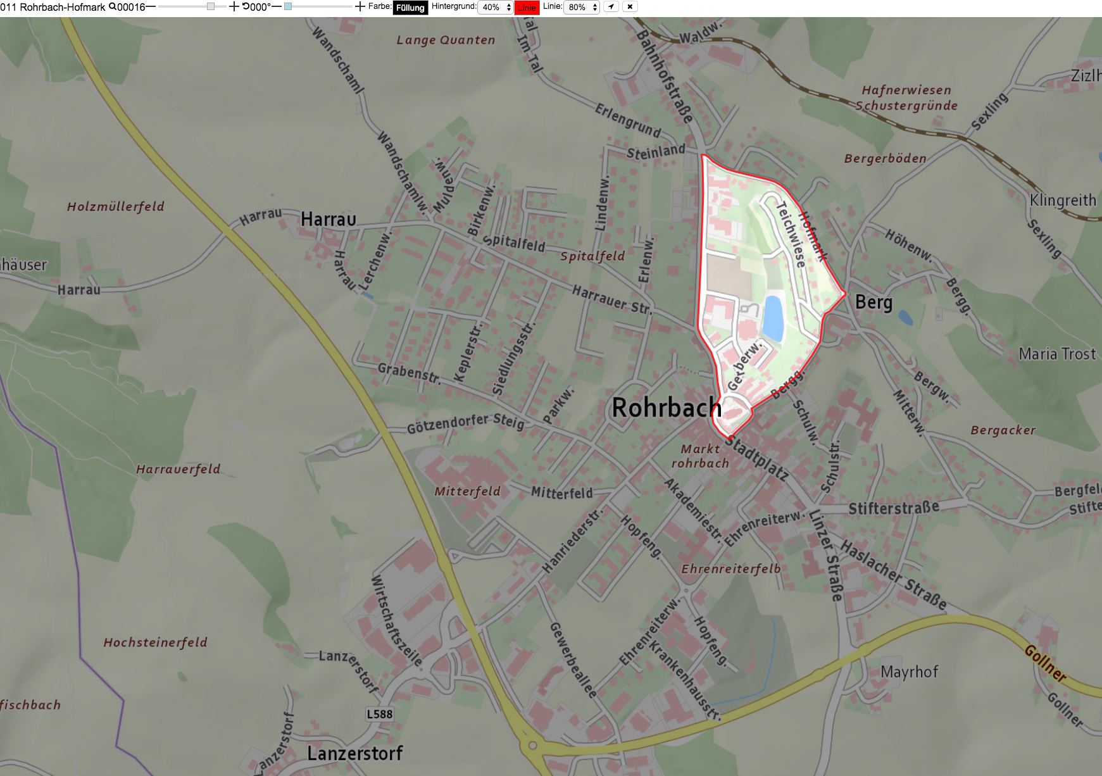Open the Füllung color picker
The width and height of the screenshot is (1102, 776).
coord(410,8)
